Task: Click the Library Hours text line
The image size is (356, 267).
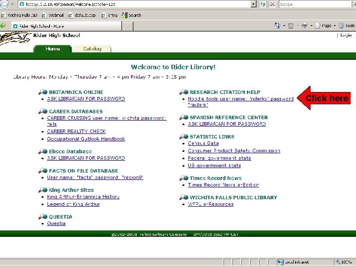Action: coord(99,77)
